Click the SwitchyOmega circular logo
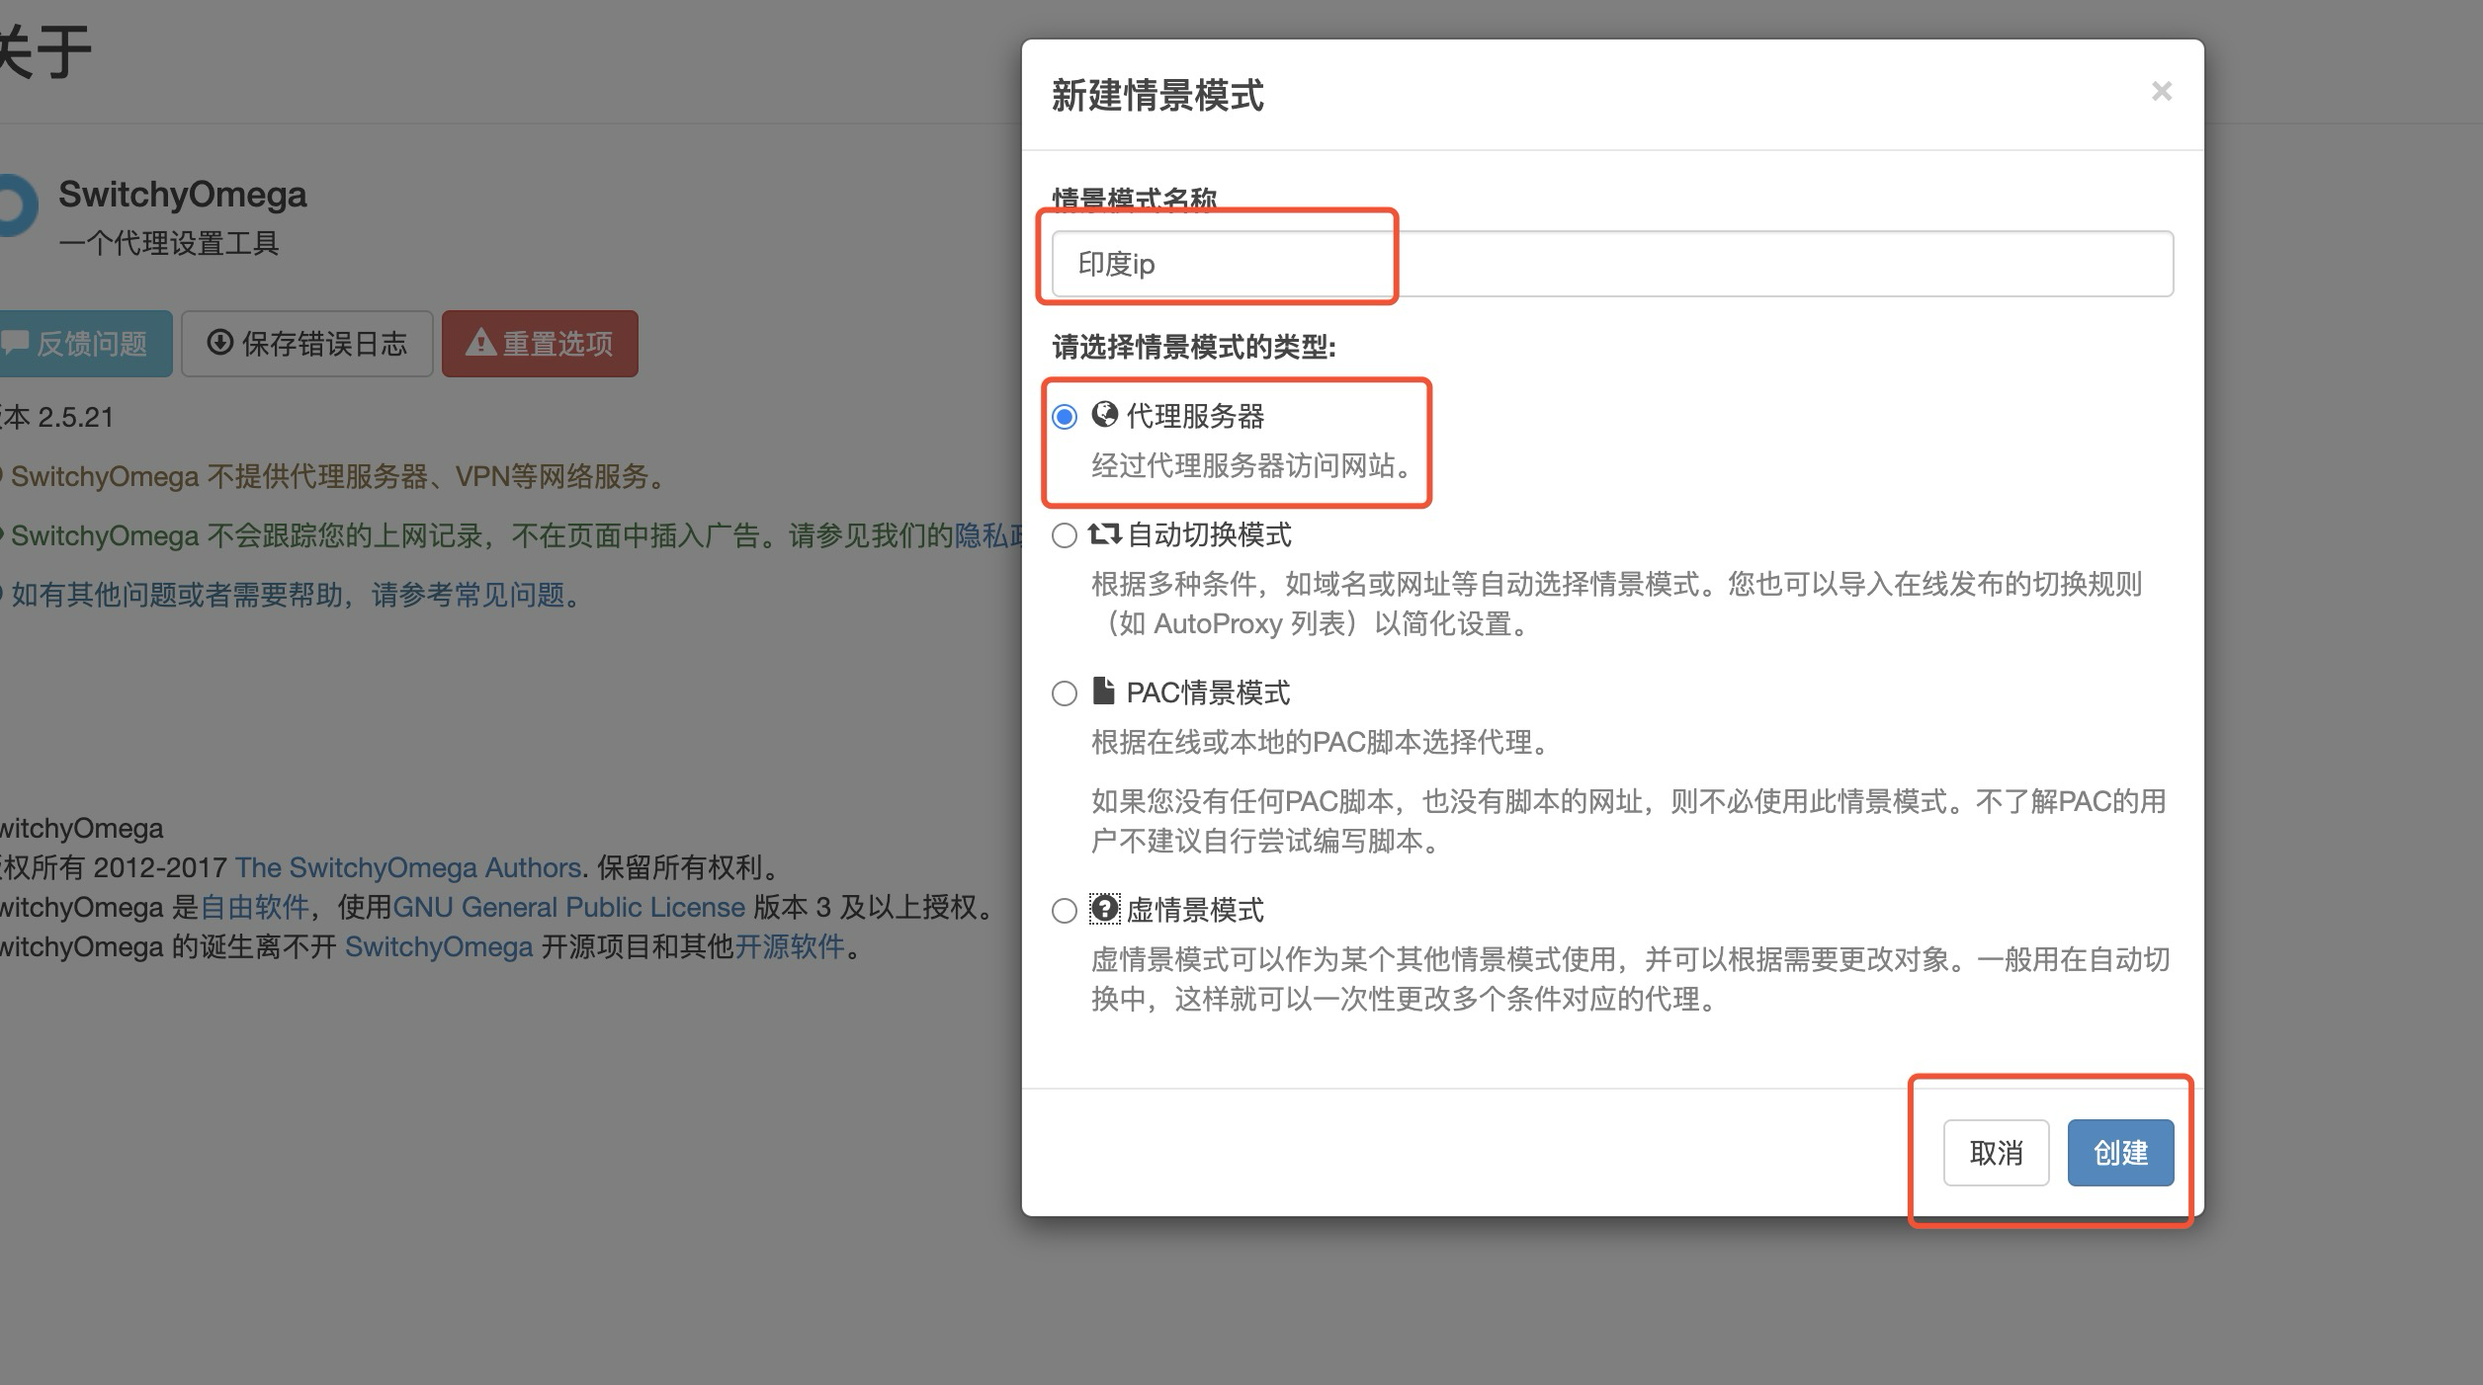 point(10,207)
